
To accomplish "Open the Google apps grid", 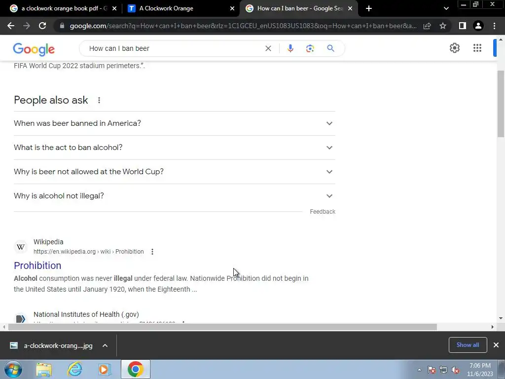I will (x=477, y=48).
